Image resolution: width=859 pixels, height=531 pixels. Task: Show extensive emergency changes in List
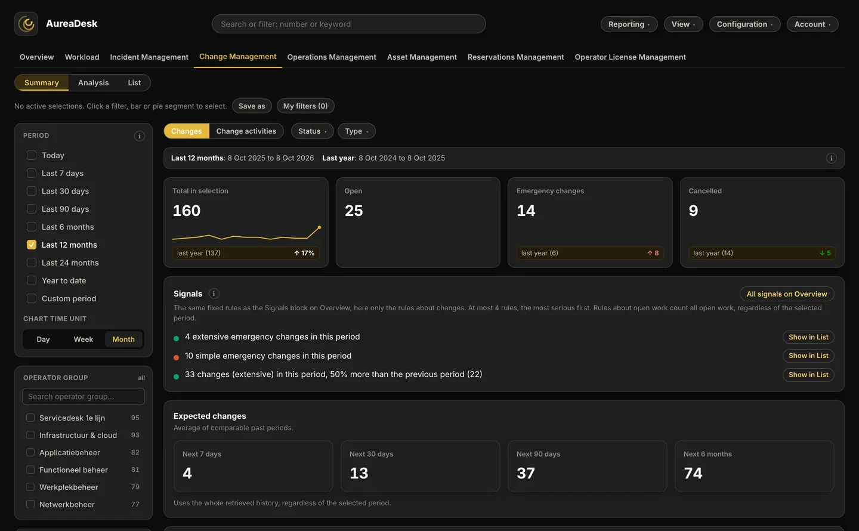(x=808, y=337)
